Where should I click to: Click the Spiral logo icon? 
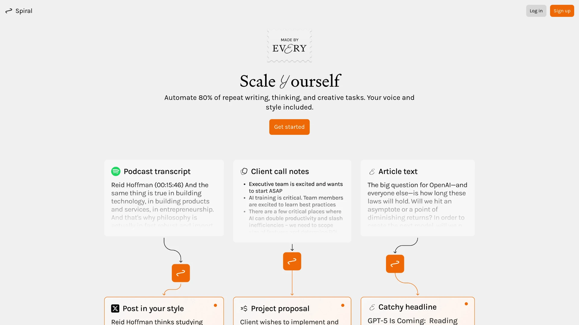(x=8, y=11)
